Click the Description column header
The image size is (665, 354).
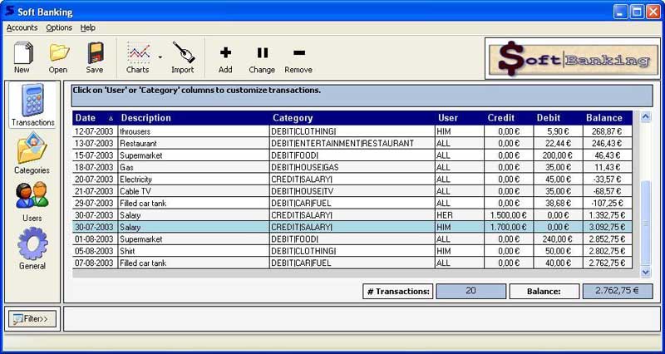(194, 118)
